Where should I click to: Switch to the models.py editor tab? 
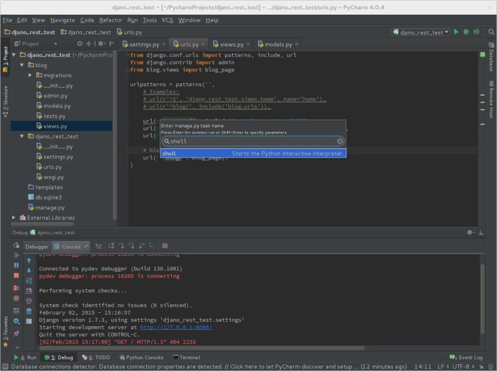[x=278, y=44]
